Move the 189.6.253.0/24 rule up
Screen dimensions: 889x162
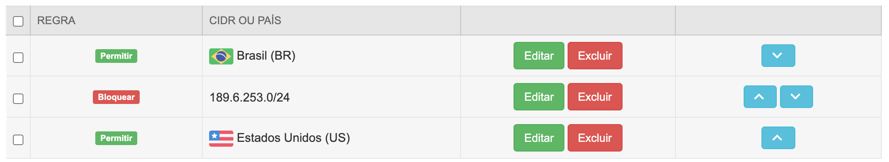click(x=760, y=97)
